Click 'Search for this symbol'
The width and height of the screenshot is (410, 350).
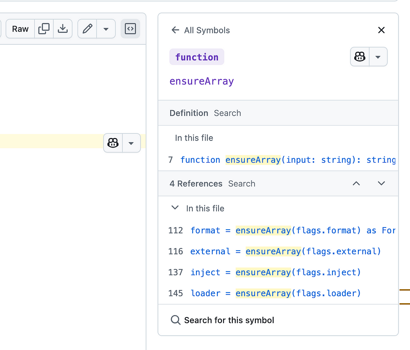point(222,320)
